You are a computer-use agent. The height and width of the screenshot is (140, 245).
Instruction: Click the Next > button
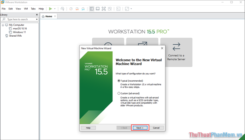(x=140, y=128)
